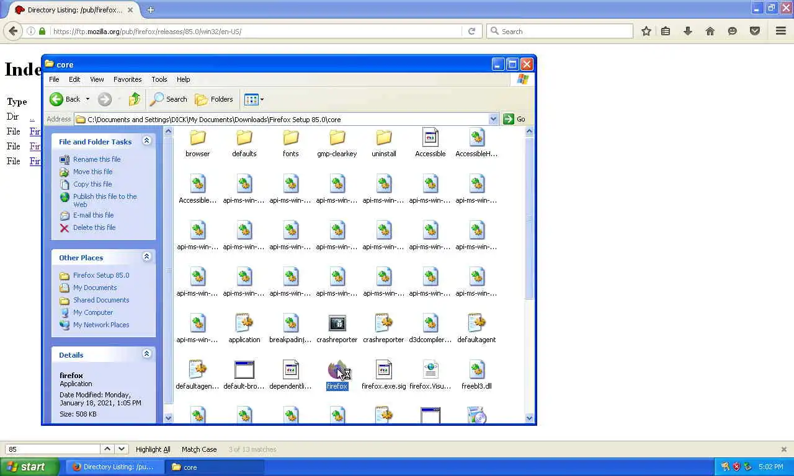Open the Favorites menu

click(127, 79)
